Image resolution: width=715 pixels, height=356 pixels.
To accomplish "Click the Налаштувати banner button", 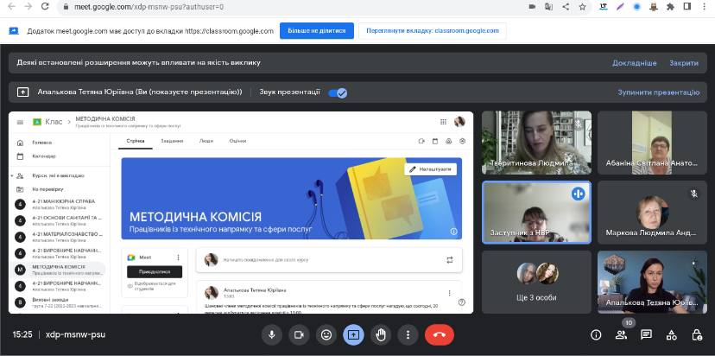I will [x=430, y=169].
